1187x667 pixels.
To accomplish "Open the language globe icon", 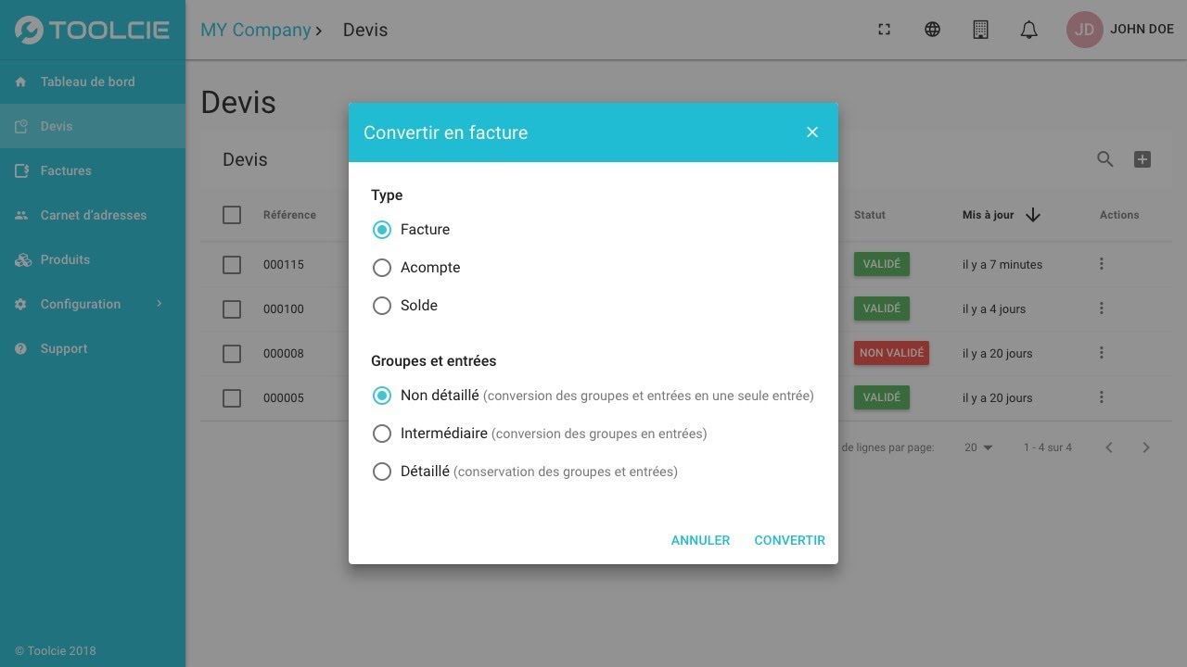I will click(x=932, y=30).
